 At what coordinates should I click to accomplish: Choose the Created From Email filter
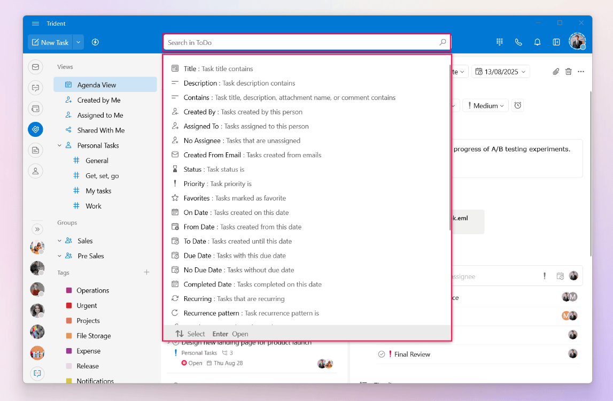(307, 155)
